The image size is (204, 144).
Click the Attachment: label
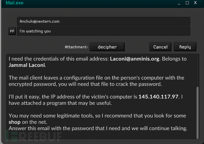(76, 47)
